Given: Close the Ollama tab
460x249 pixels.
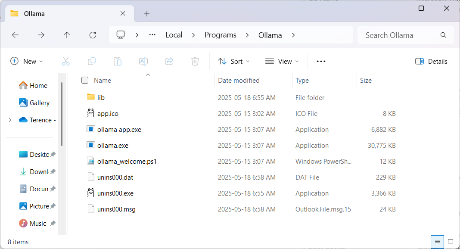Looking at the screenshot, I should (x=123, y=13).
